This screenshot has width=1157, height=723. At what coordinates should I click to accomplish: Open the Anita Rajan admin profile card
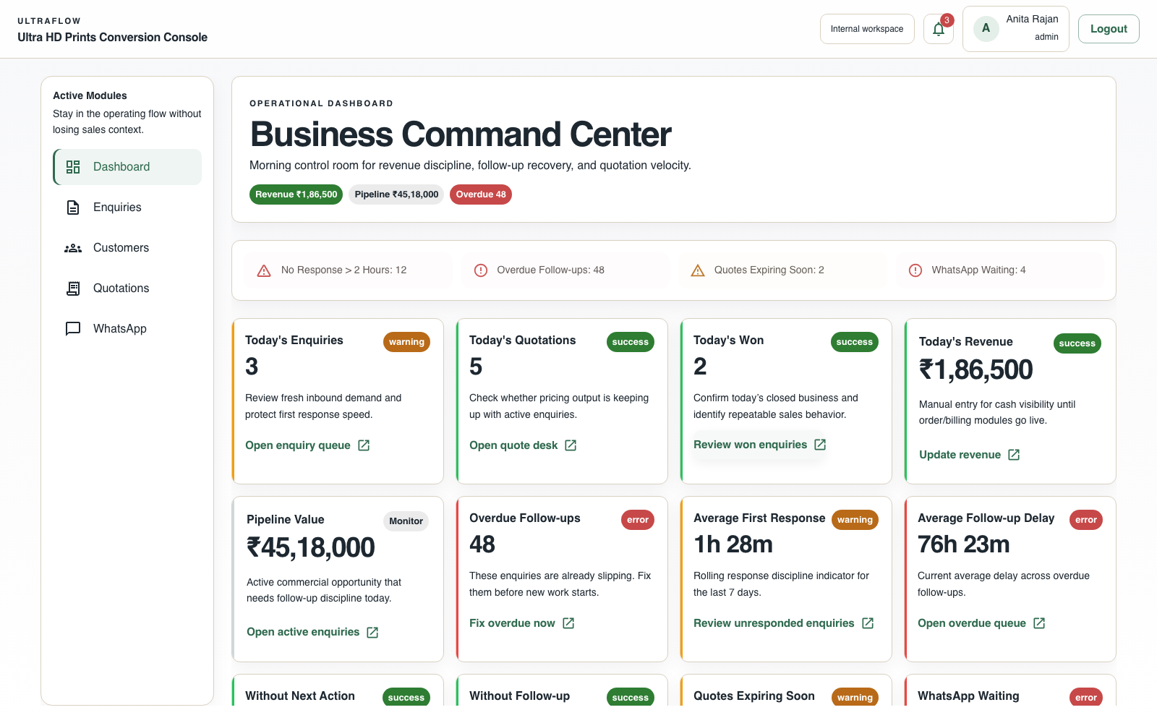pyautogui.click(x=1016, y=29)
